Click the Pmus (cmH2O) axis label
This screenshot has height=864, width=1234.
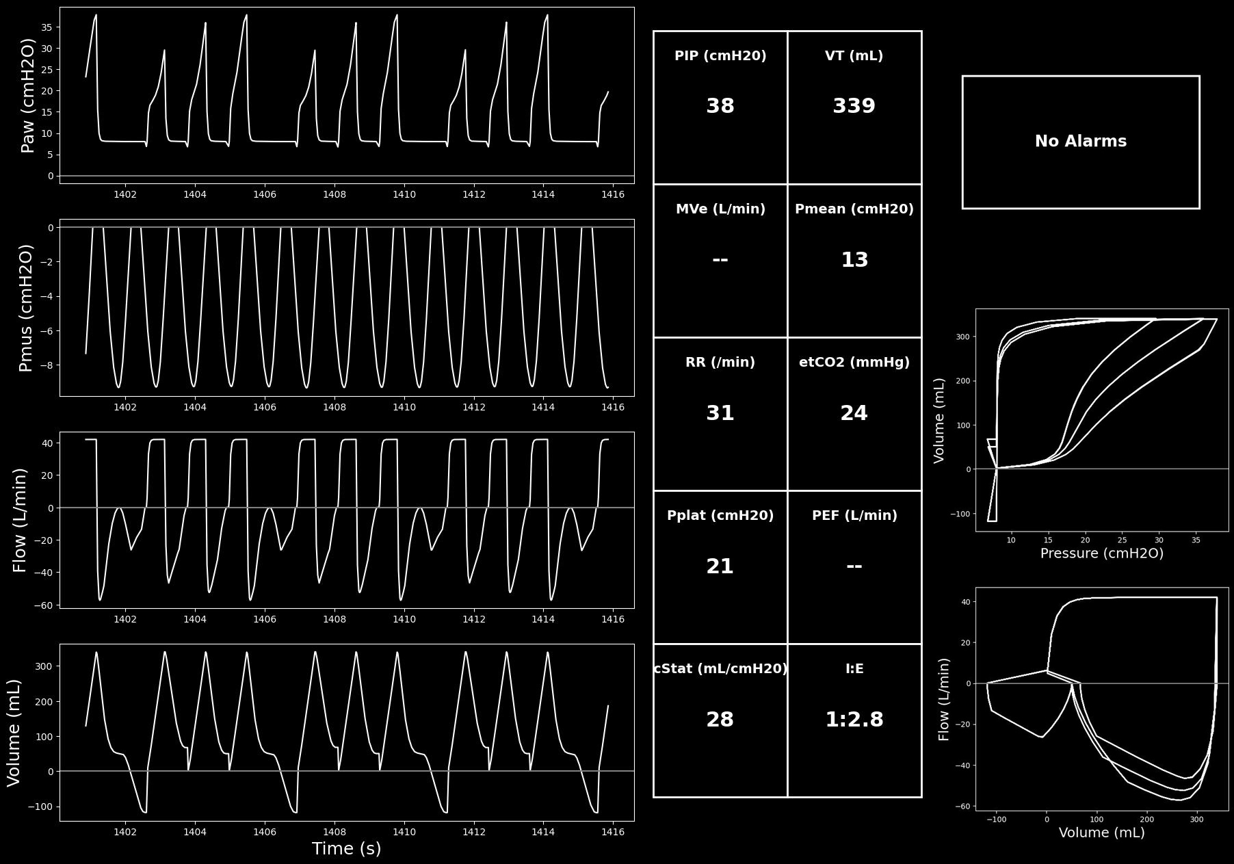[26, 308]
